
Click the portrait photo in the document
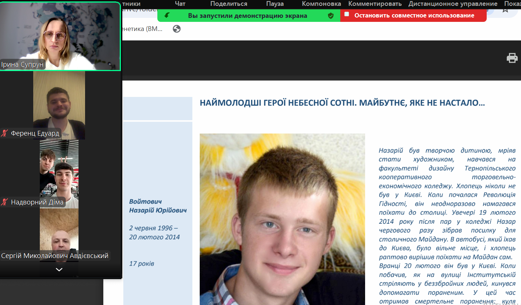(282, 219)
